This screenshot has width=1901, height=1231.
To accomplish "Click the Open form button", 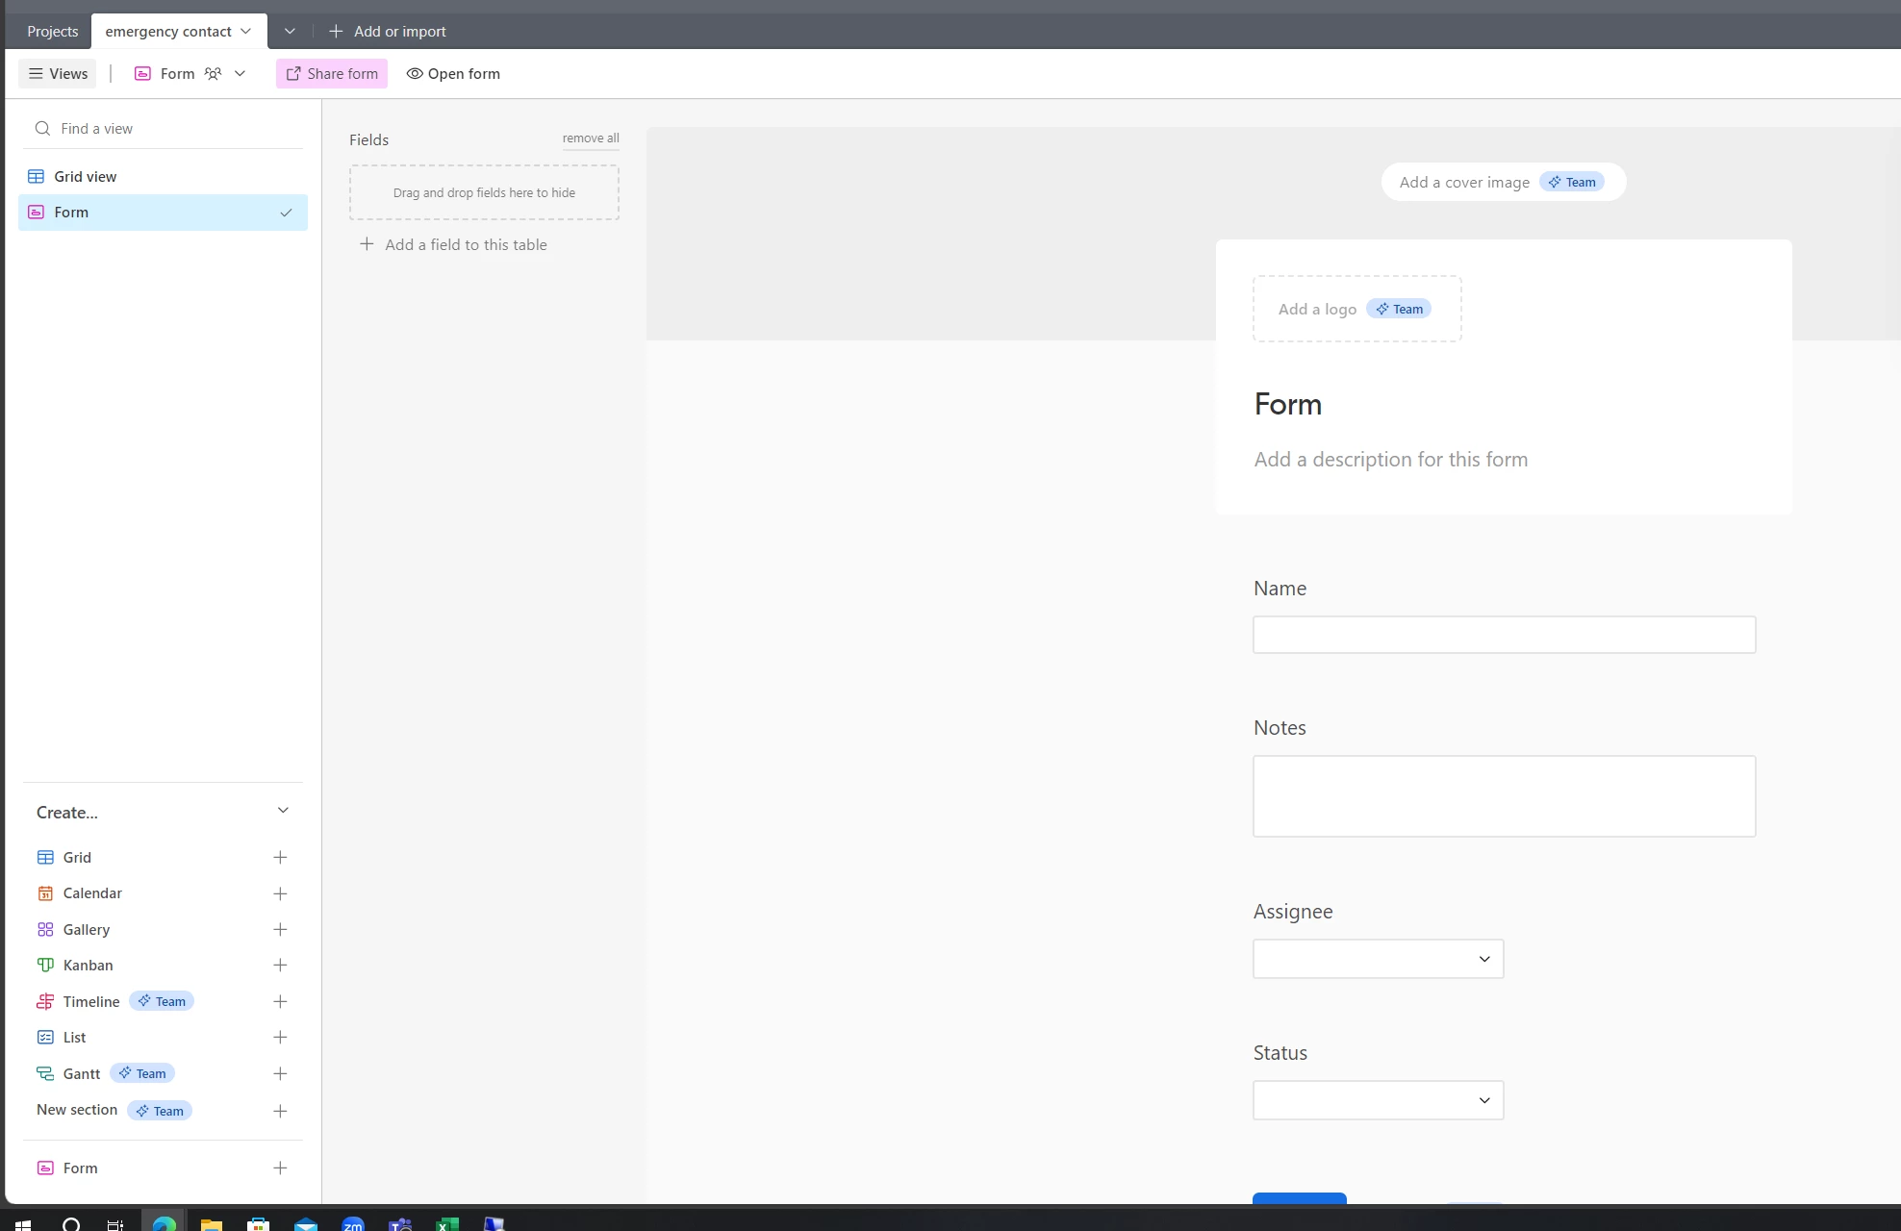I will coord(453,73).
